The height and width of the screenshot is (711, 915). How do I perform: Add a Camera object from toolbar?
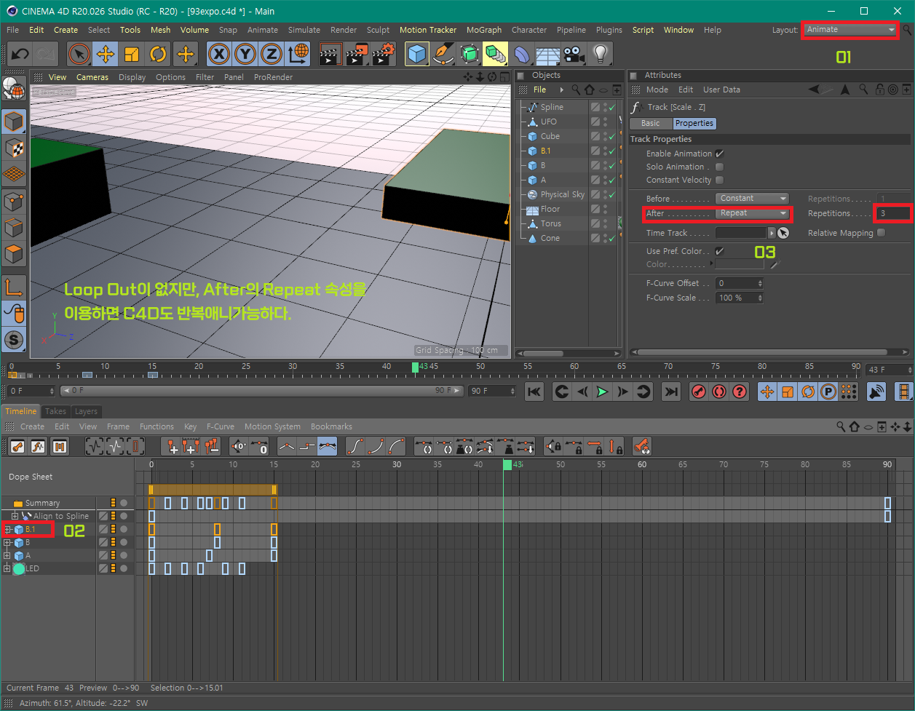[574, 54]
